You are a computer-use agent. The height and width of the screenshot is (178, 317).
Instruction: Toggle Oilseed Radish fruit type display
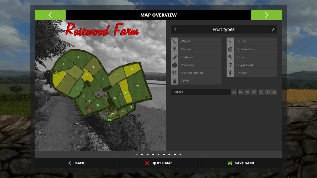196,73
